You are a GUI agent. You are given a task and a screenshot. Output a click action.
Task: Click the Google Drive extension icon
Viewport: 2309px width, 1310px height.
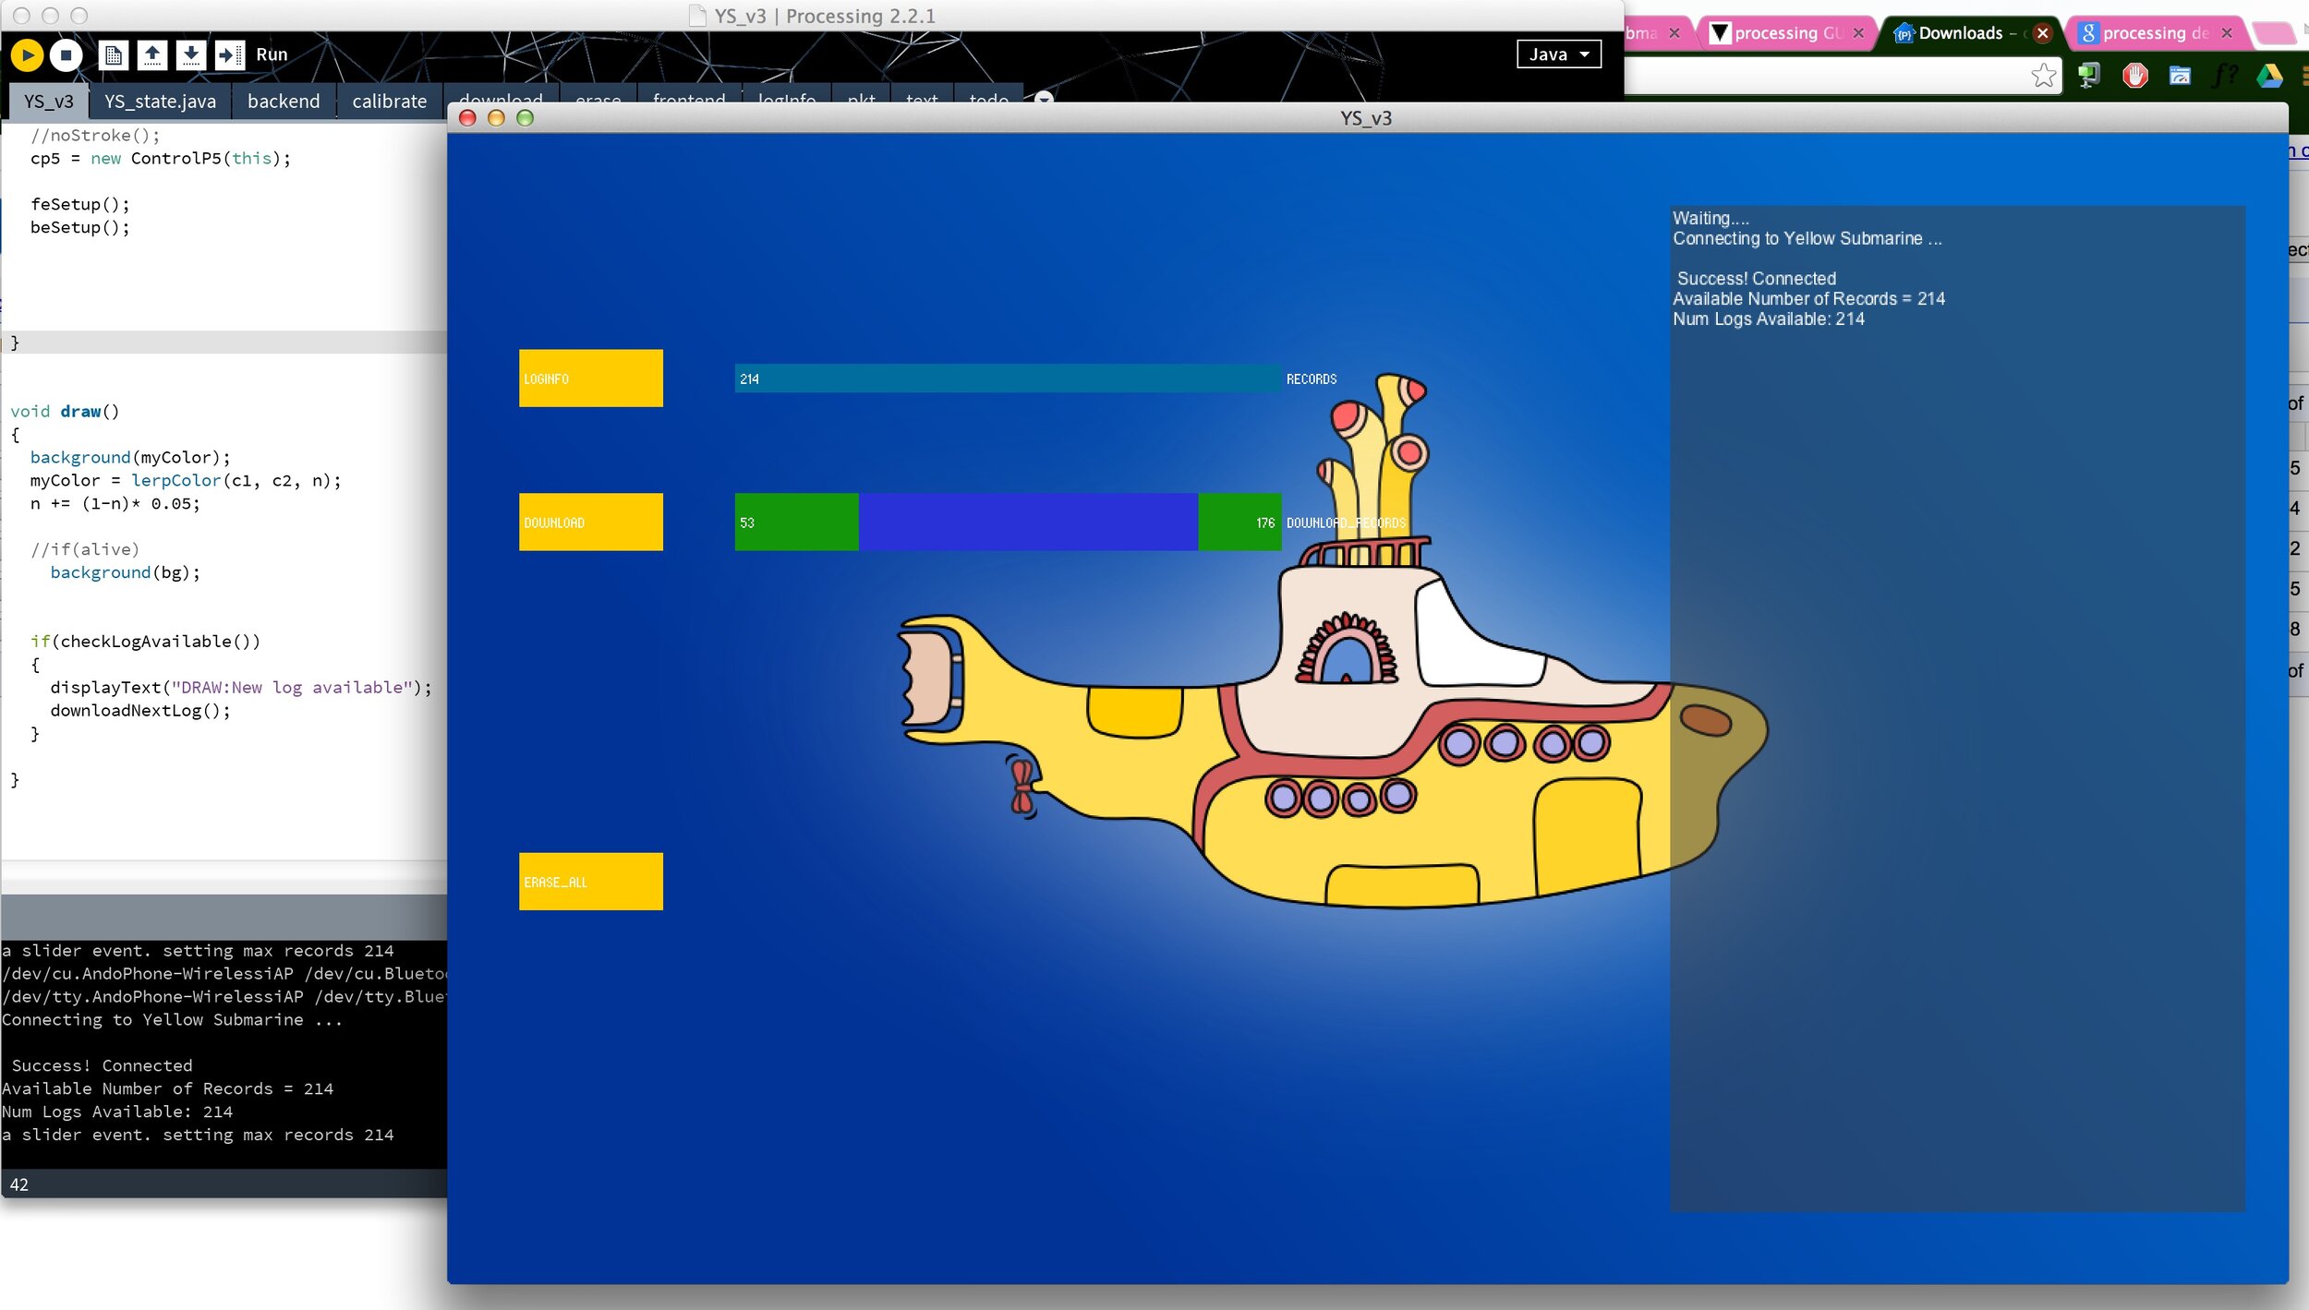(2269, 76)
